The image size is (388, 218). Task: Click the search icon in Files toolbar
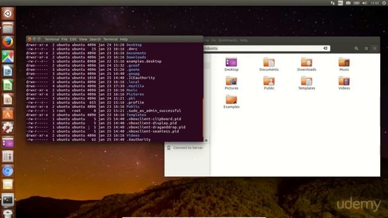pos(356,48)
